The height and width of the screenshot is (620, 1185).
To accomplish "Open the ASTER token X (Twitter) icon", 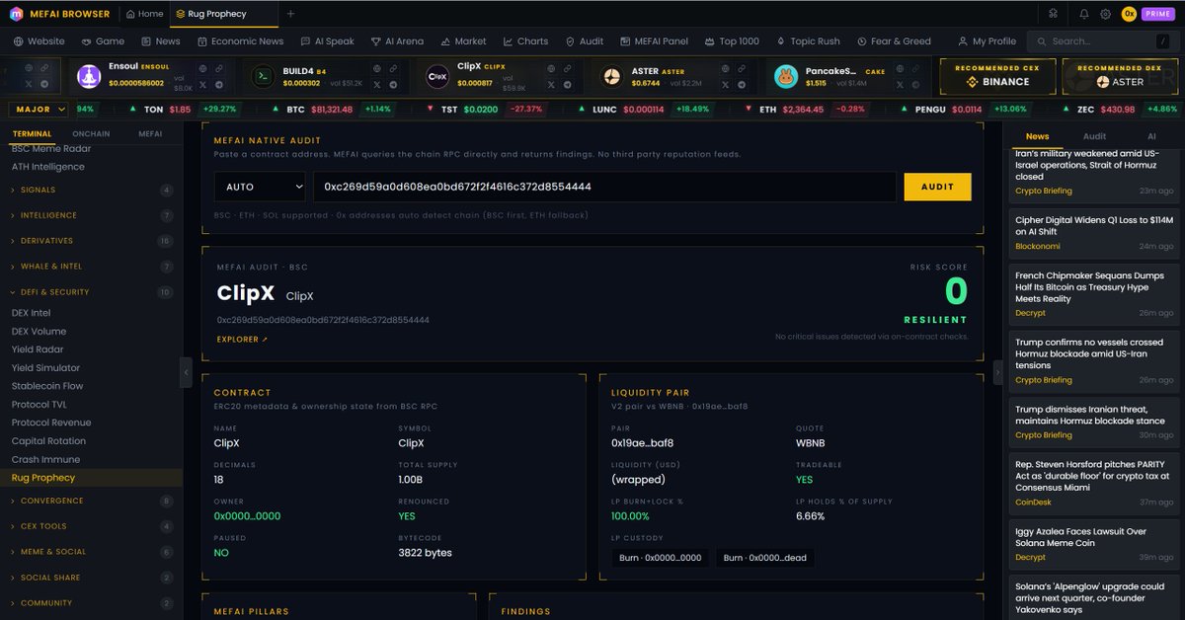I will click(x=728, y=84).
